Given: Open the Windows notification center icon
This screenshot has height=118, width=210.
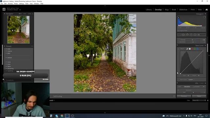Looking at the screenshot, I should click(x=206, y=116).
